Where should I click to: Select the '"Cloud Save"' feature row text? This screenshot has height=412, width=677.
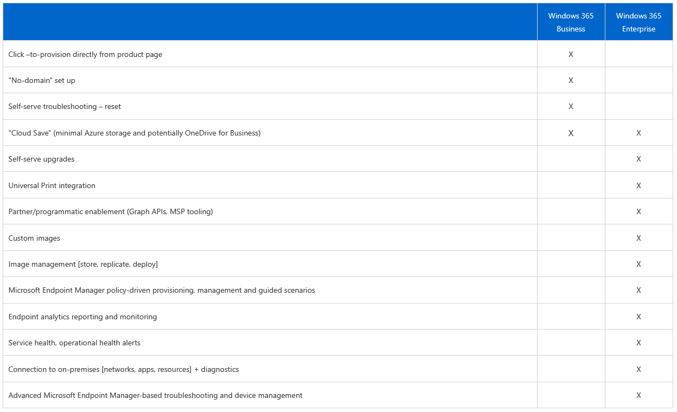(135, 133)
